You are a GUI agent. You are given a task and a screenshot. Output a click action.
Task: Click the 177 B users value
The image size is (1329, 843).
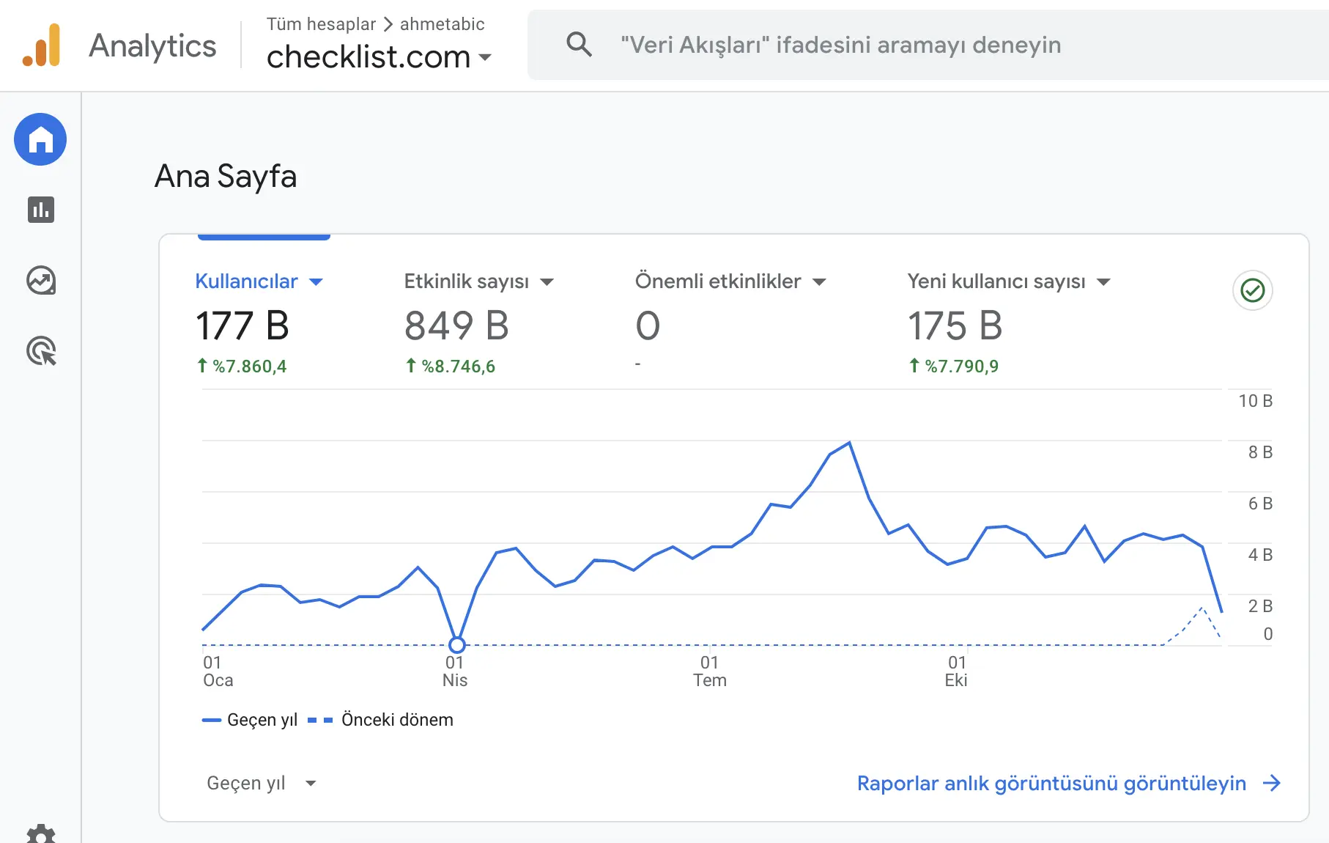243,325
